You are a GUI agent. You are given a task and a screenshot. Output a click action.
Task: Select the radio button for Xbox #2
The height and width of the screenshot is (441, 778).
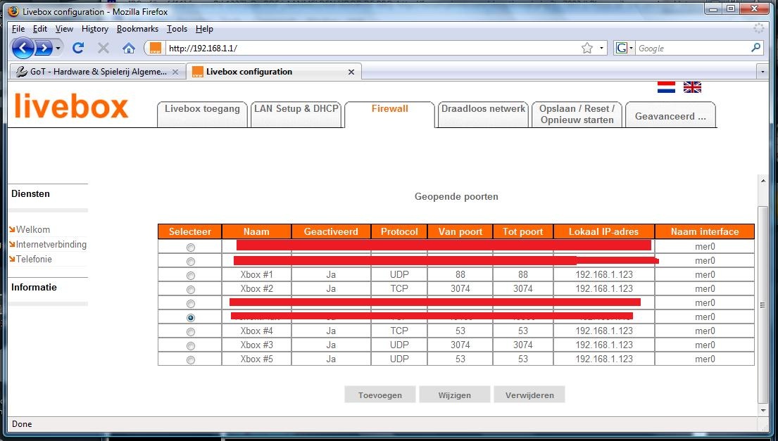(x=191, y=289)
